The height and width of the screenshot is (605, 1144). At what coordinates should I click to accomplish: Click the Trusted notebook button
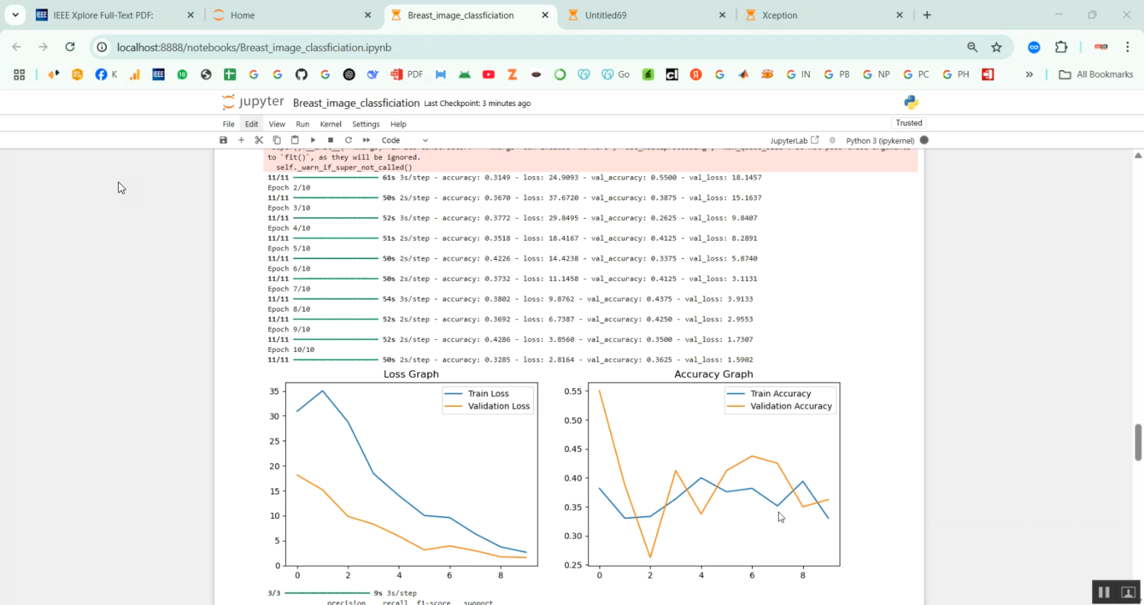908,123
